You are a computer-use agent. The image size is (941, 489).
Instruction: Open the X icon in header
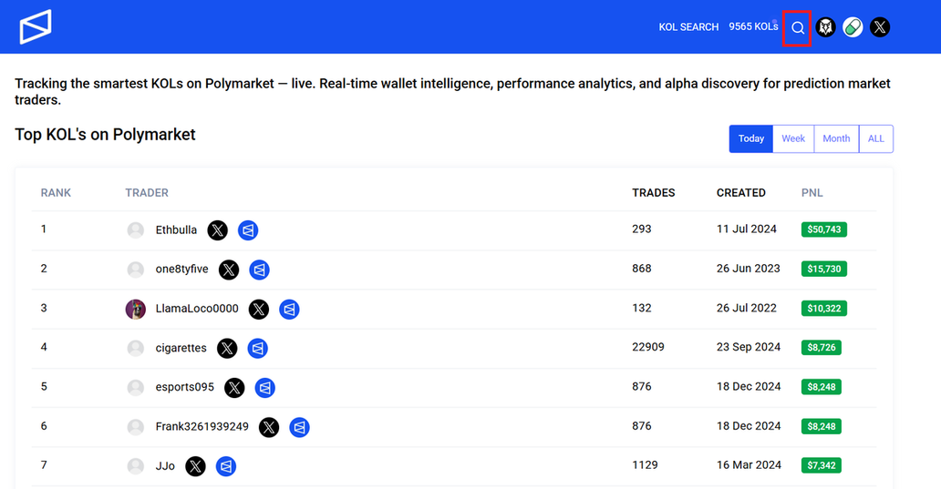coord(880,27)
